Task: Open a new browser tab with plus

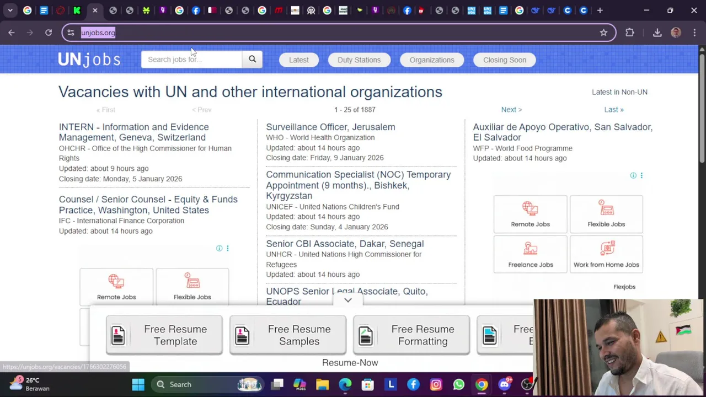Action: tap(600, 10)
